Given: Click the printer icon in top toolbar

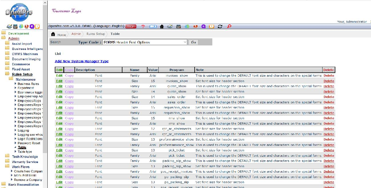Looking at the screenshot, I should (x=170, y=26).
